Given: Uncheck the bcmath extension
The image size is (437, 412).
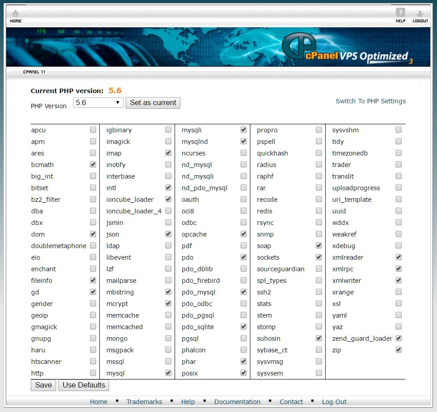Looking at the screenshot, I should tap(93, 164).
